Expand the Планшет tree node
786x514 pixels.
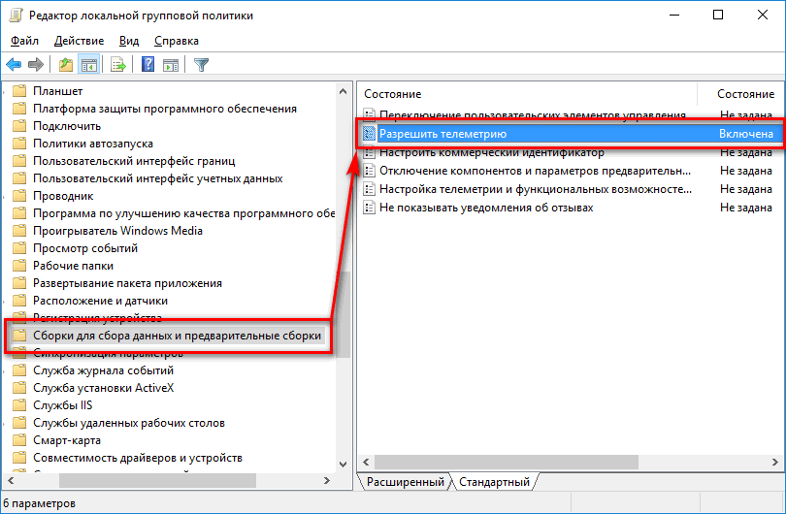tap(5, 91)
